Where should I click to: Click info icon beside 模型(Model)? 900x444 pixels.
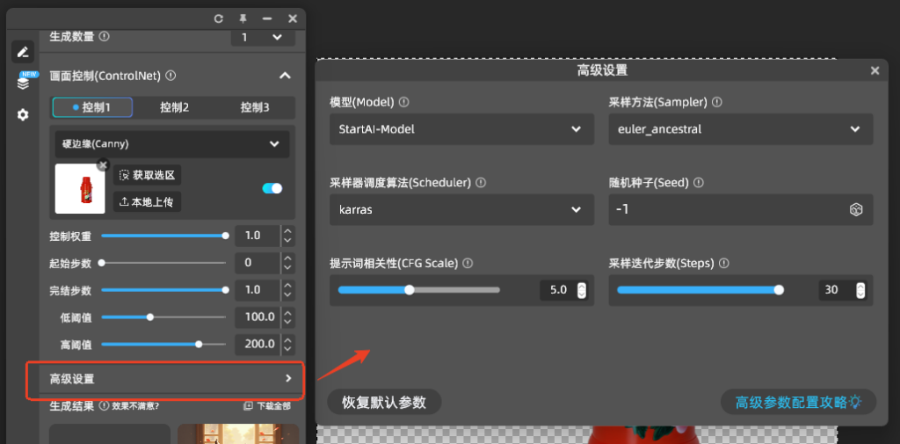(x=404, y=102)
